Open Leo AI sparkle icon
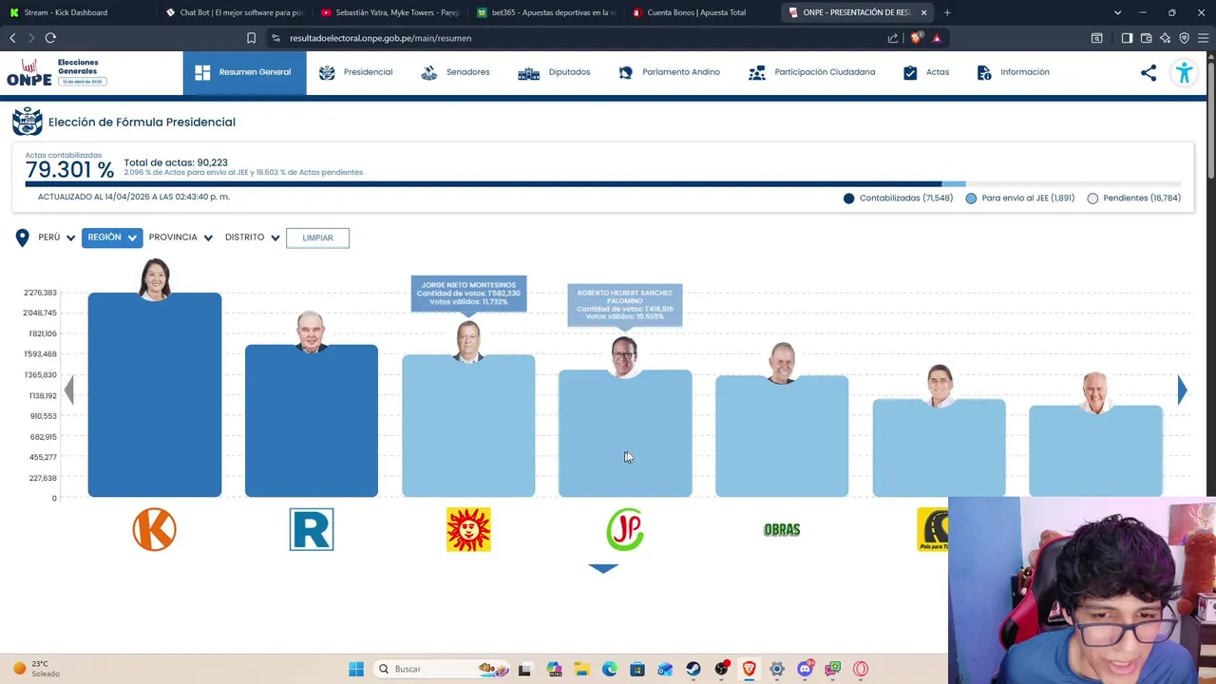This screenshot has height=684, width=1216. click(1166, 38)
